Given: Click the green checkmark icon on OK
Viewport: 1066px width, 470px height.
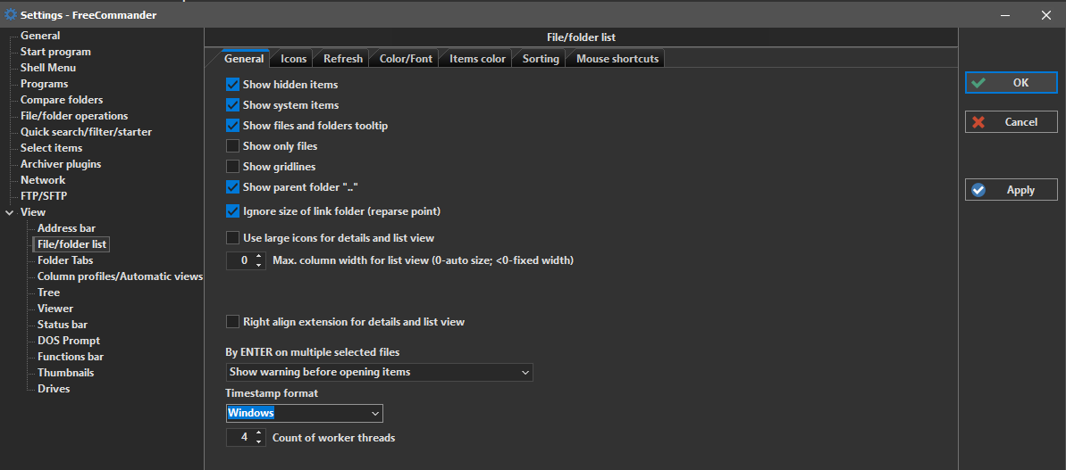Looking at the screenshot, I should pyautogui.click(x=979, y=83).
